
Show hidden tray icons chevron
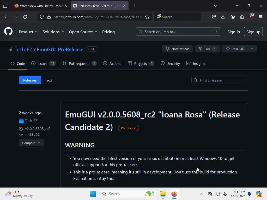(202, 194)
